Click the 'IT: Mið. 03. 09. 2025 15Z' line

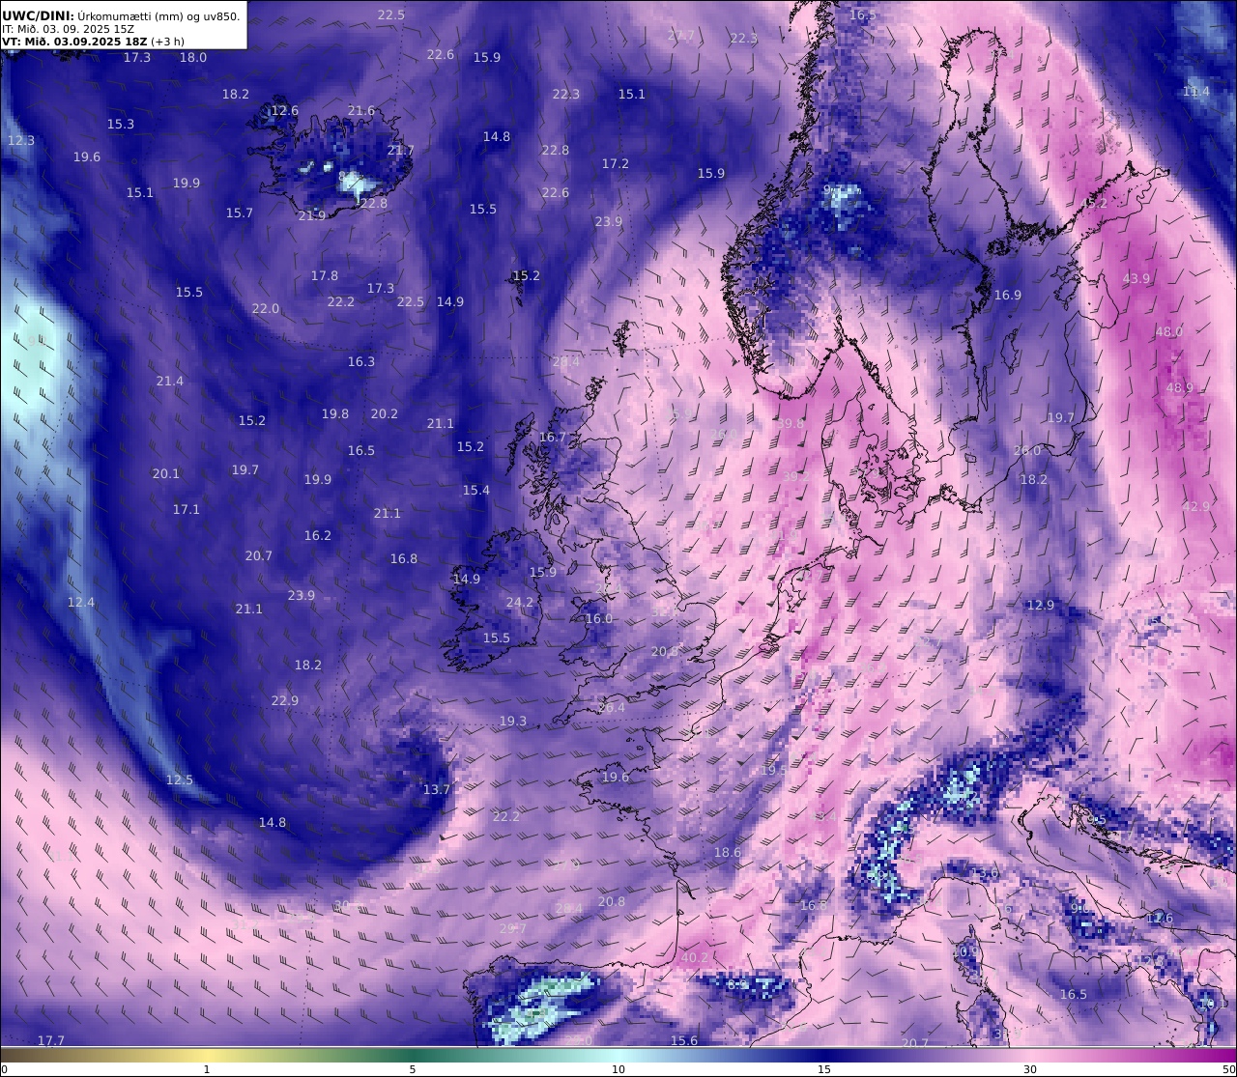pyautogui.click(x=68, y=29)
